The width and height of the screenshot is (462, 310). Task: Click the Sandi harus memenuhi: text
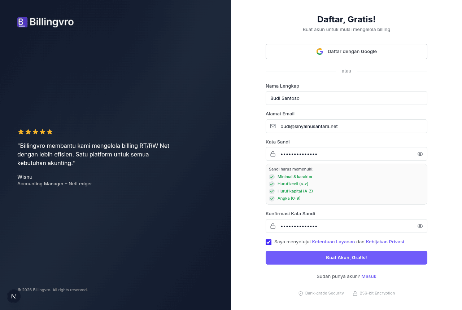click(291, 169)
